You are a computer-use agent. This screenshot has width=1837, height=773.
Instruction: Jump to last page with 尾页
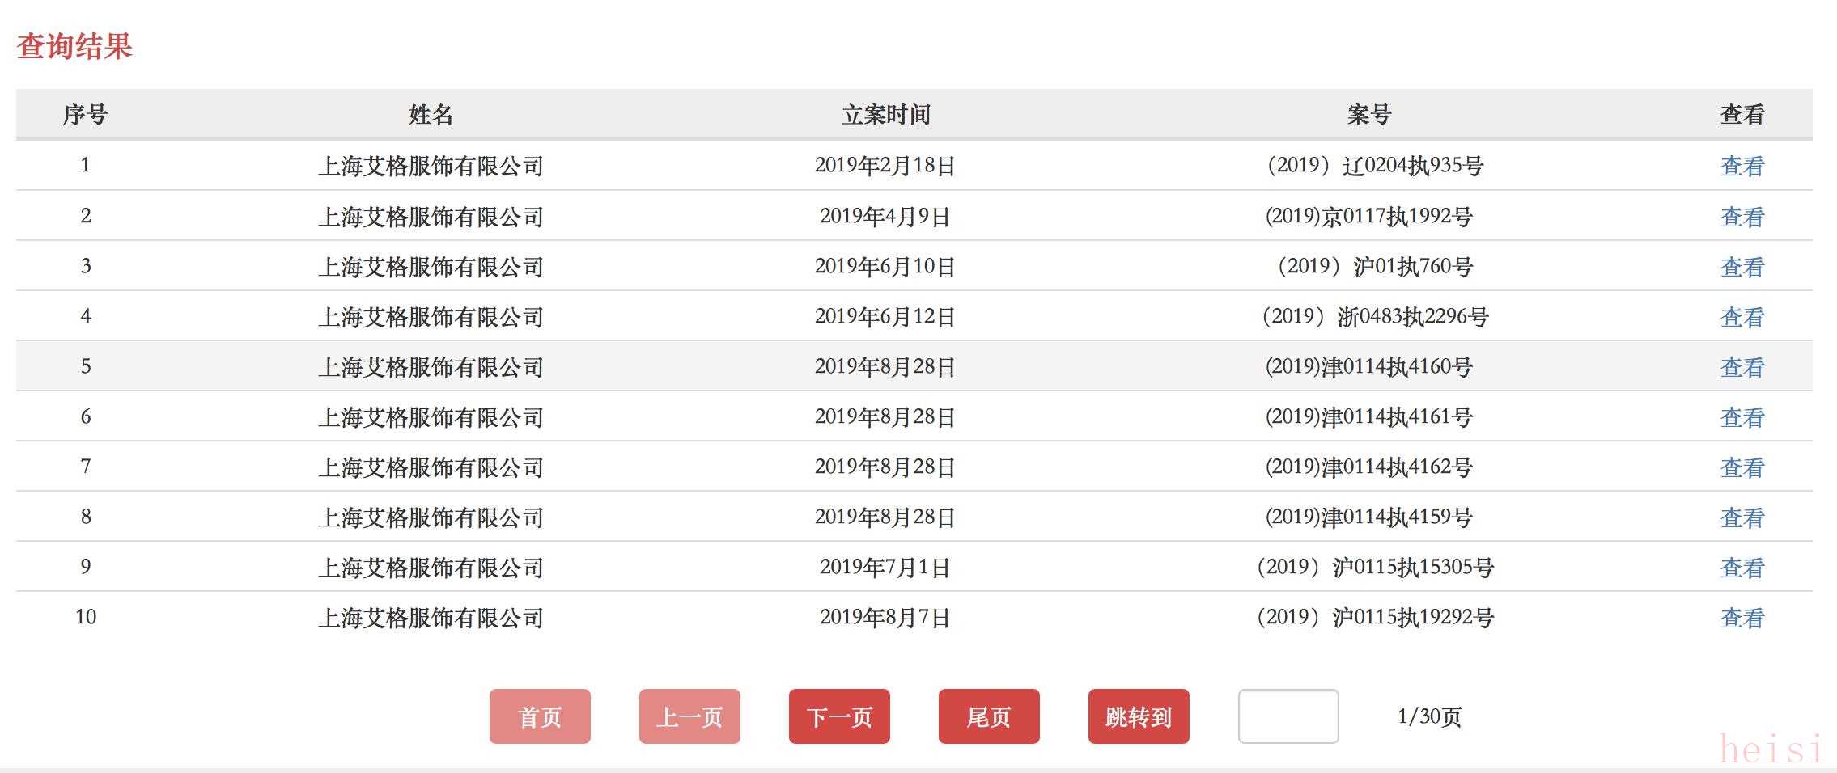(x=989, y=716)
